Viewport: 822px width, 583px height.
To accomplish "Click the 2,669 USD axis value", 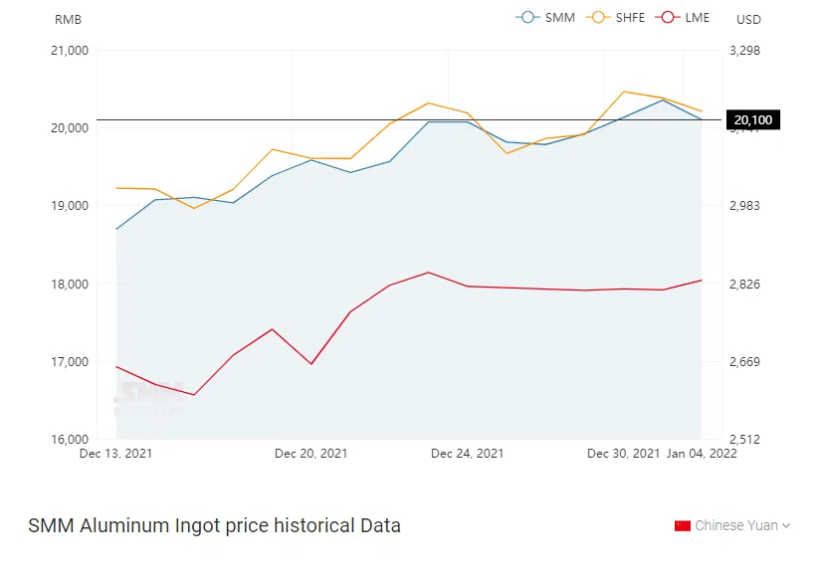I will 744,362.
